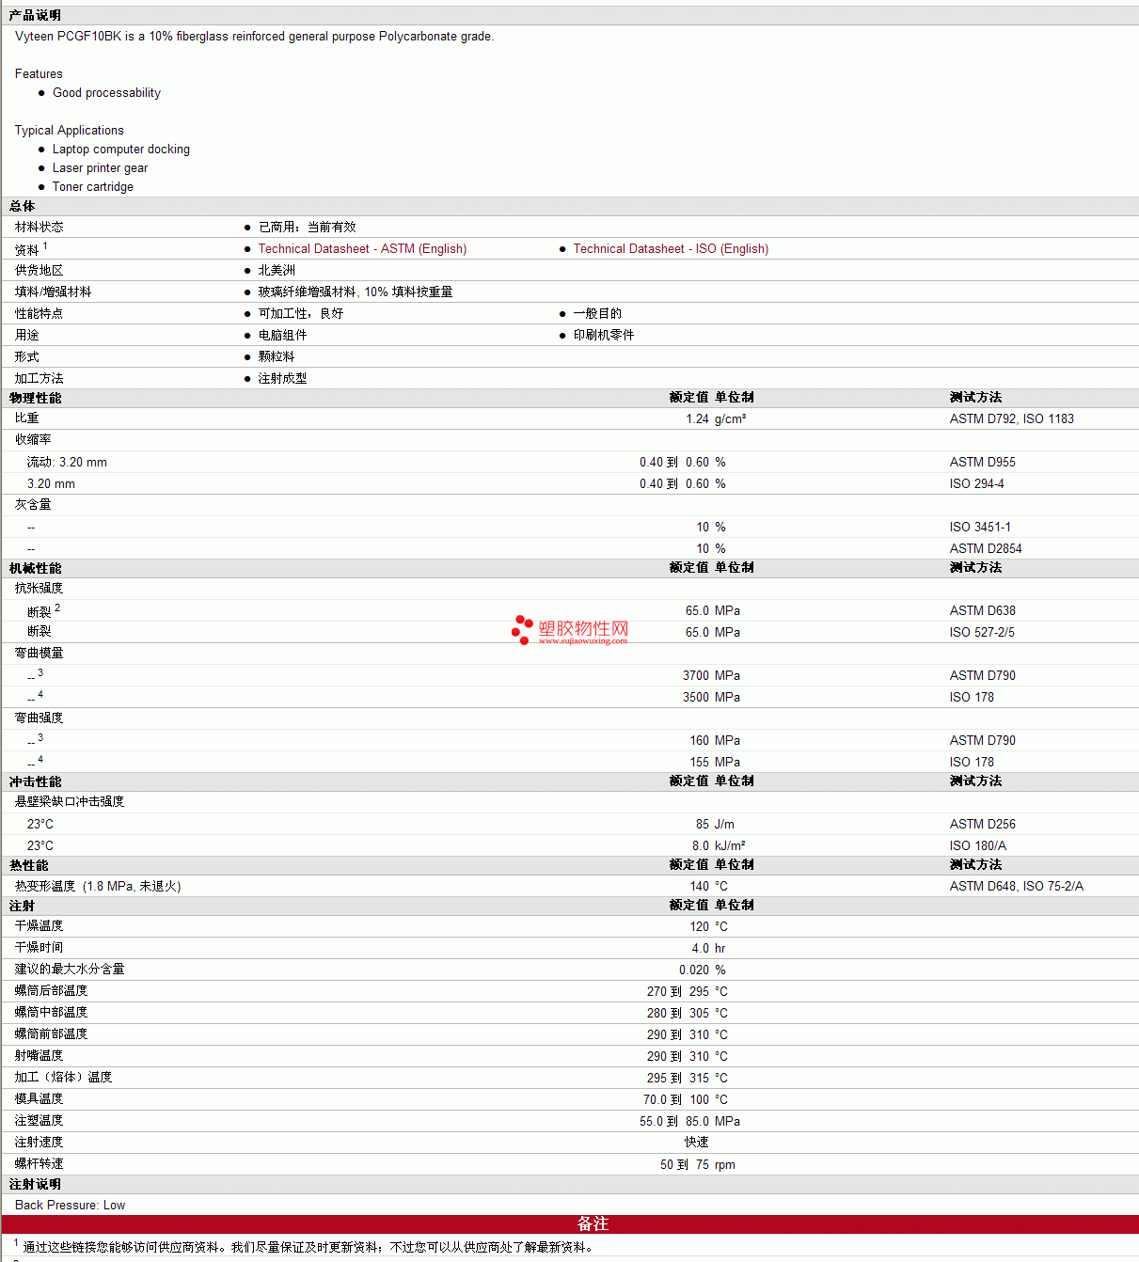Click the 北美洲 value

pyautogui.click(x=277, y=271)
